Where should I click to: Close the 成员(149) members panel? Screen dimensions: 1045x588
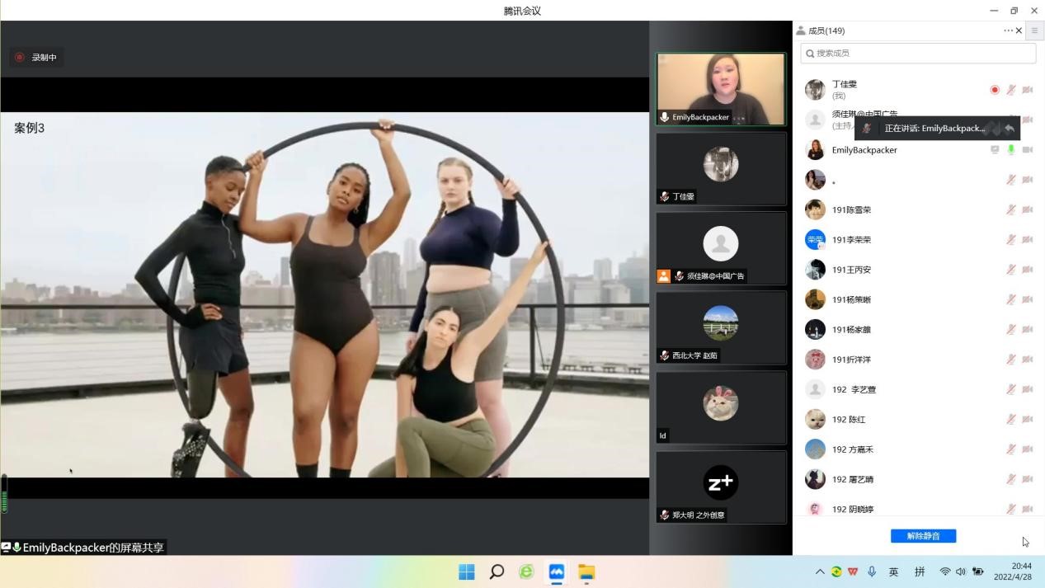1019,31
